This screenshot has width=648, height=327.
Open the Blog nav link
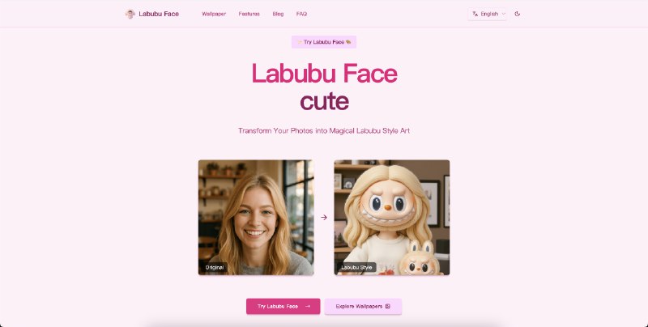coord(278,14)
